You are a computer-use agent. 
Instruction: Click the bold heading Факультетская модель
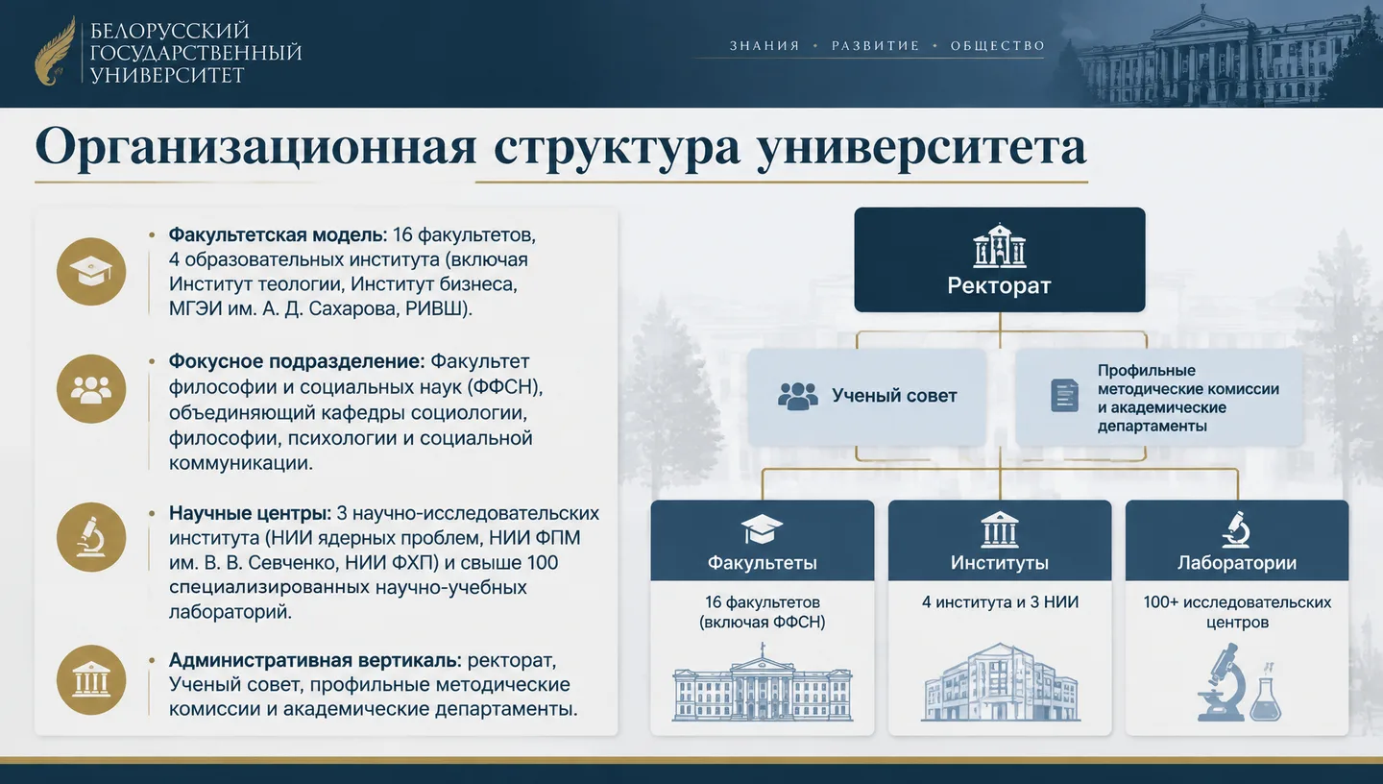278,234
